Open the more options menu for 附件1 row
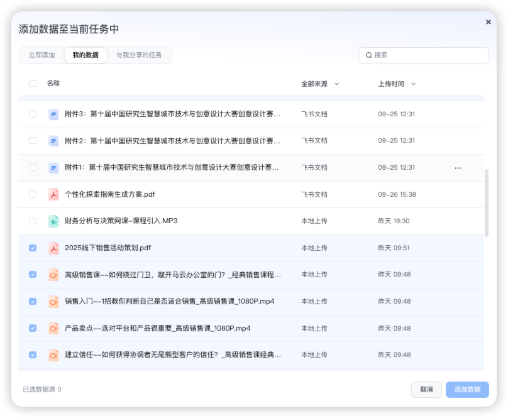508x418 pixels. (458, 168)
